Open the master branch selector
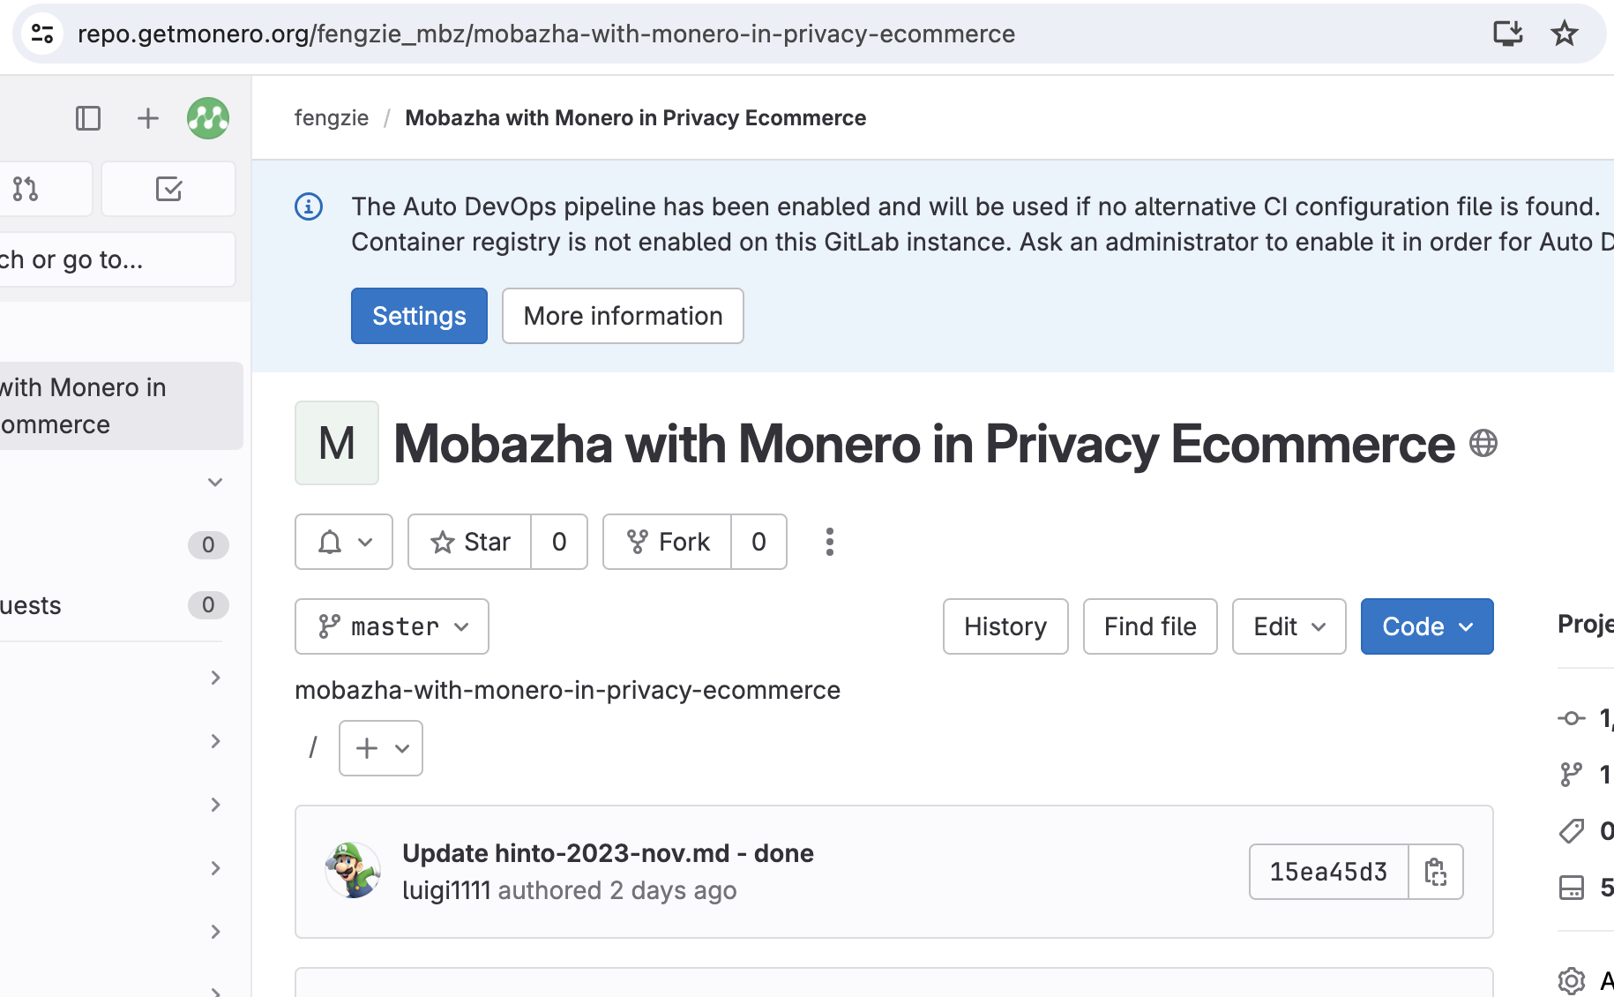Image resolution: width=1614 pixels, height=997 pixels. click(x=392, y=626)
